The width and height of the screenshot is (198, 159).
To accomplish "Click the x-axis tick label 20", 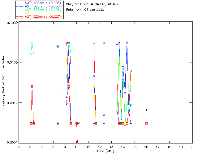I will point(192,147).
